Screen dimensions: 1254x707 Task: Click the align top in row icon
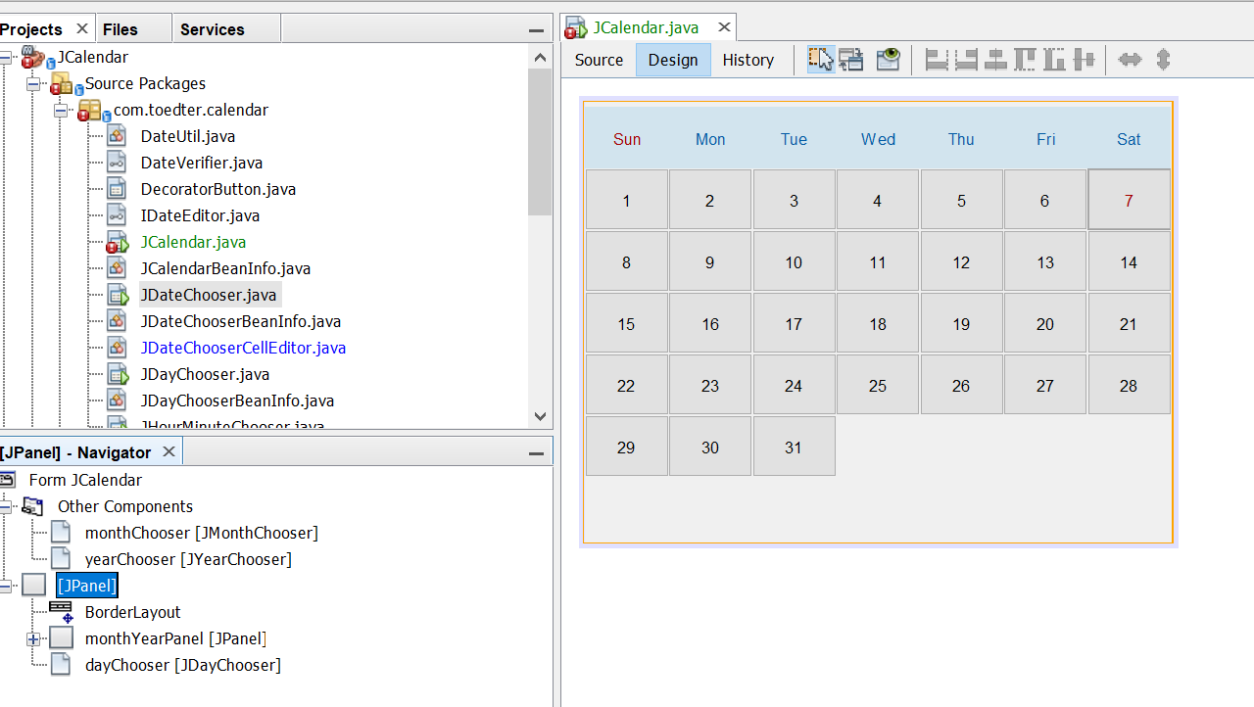point(1025,60)
